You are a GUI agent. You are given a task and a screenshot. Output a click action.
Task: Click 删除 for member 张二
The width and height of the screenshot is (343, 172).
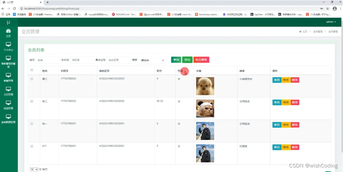[295, 102]
